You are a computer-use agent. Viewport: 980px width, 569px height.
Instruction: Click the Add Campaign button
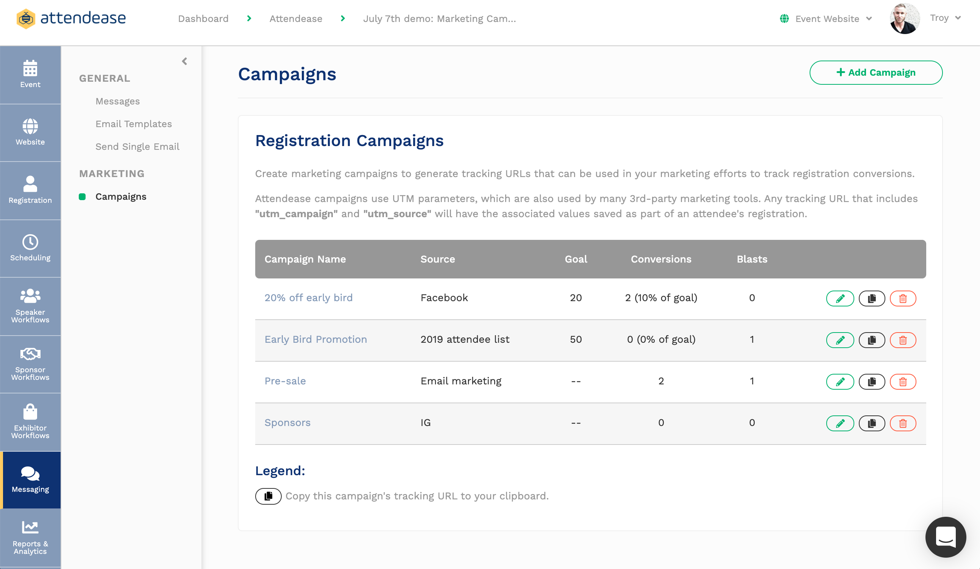pyautogui.click(x=876, y=72)
